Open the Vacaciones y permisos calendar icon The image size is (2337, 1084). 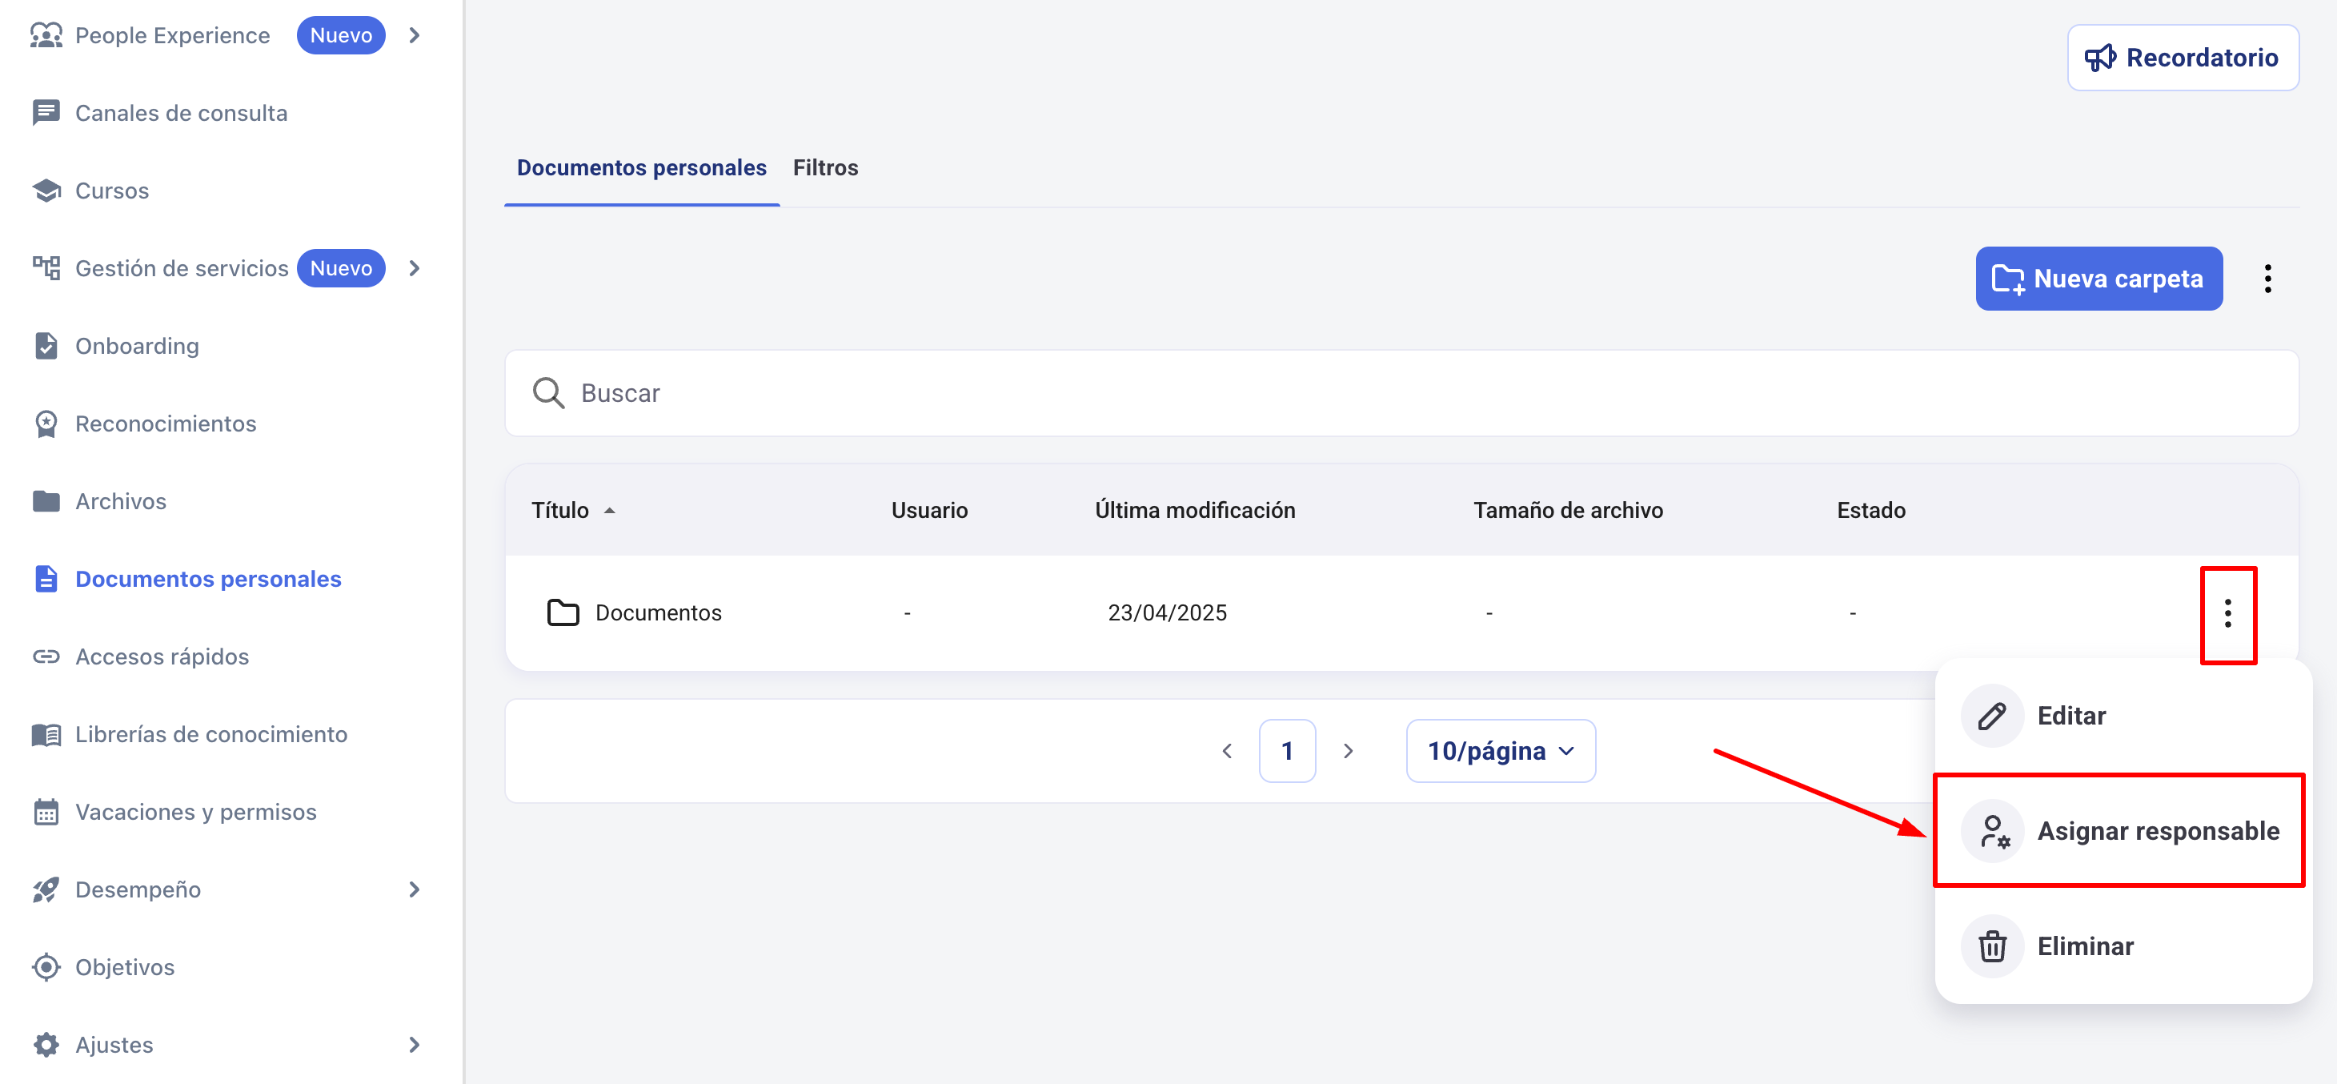tap(46, 812)
